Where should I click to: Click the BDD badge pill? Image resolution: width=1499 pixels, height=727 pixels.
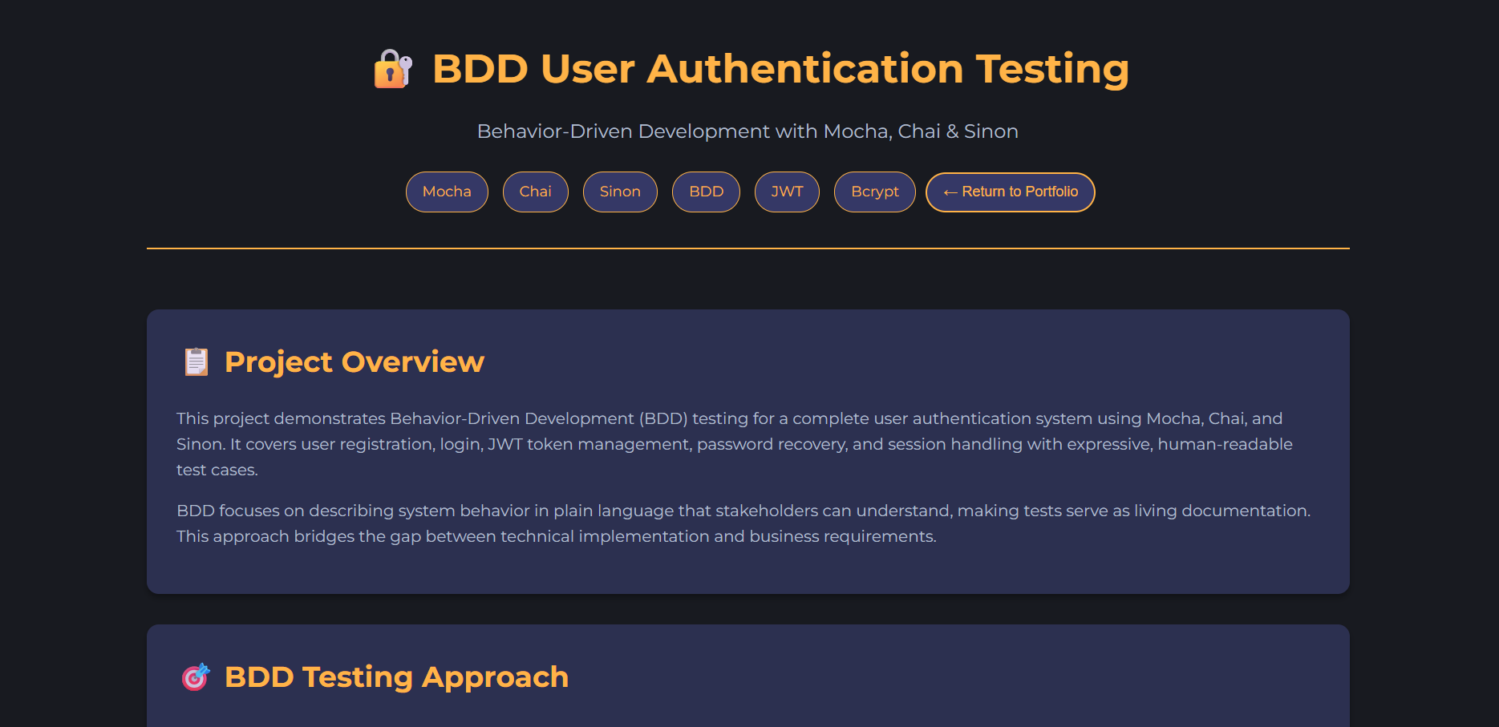706,192
